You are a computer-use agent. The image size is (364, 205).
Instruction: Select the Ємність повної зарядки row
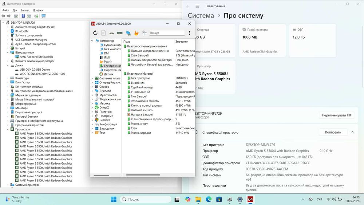pyautogui.click(x=159, y=105)
